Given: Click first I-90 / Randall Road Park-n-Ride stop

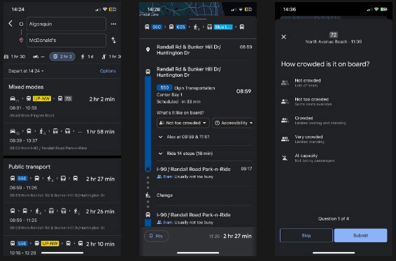Looking at the screenshot, I should pyautogui.click(x=194, y=170).
